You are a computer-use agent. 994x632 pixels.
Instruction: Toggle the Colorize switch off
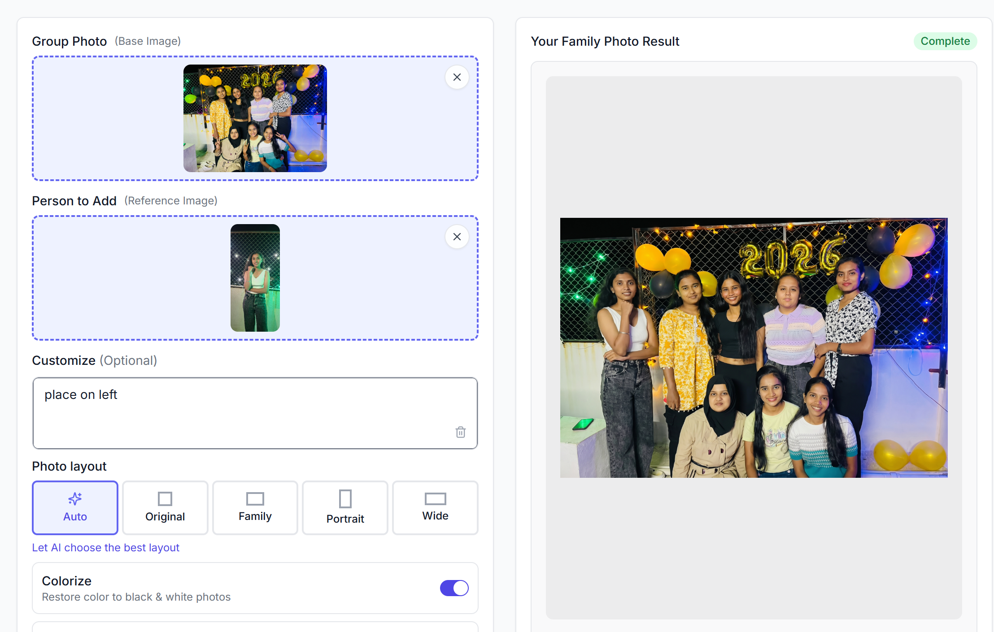[x=454, y=588]
